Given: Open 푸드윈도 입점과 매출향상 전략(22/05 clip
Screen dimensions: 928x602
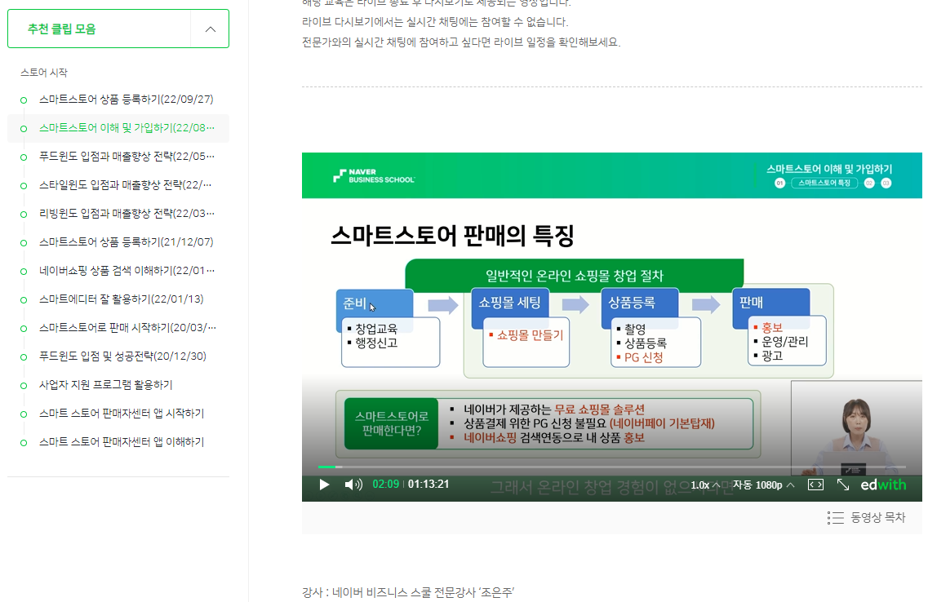Looking at the screenshot, I should pyautogui.click(x=127, y=157).
